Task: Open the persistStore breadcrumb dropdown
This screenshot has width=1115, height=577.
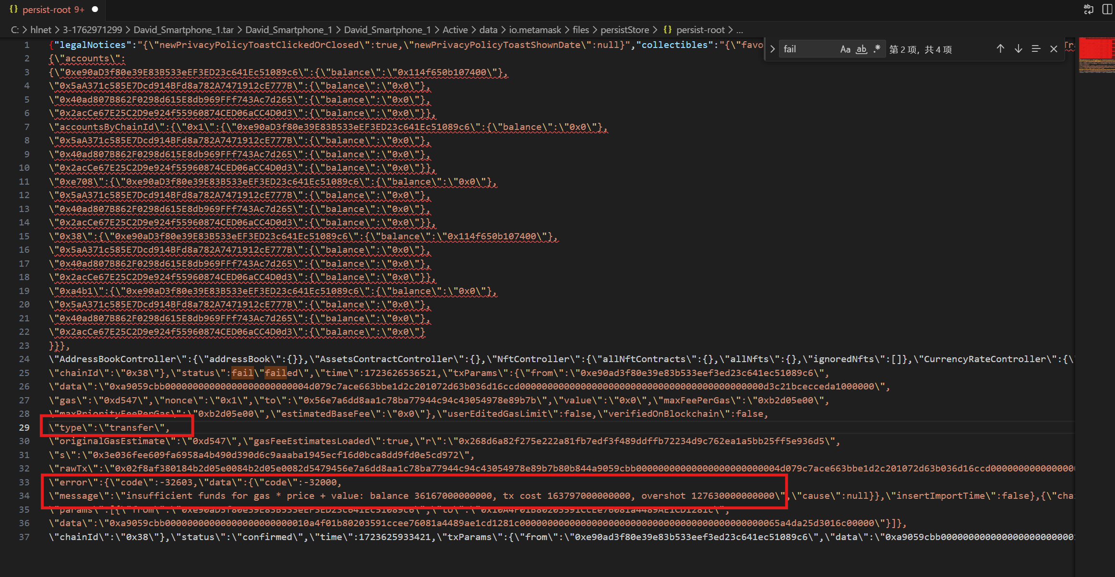Action: (624, 30)
